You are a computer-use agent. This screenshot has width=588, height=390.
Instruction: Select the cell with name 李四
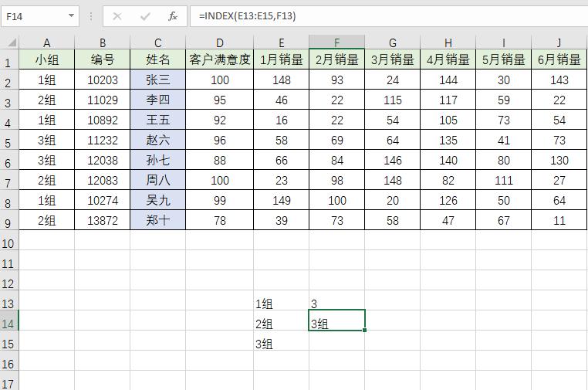(158, 100)
